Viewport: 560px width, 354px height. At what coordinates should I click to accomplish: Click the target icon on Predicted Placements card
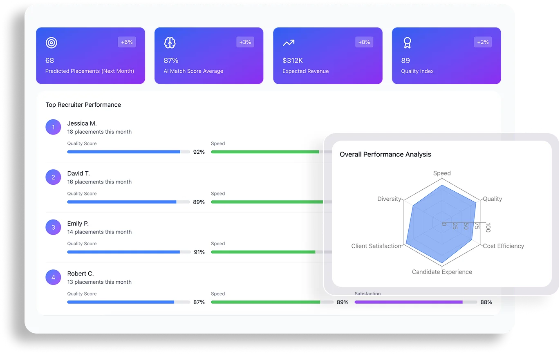click(x=52, y=43)
